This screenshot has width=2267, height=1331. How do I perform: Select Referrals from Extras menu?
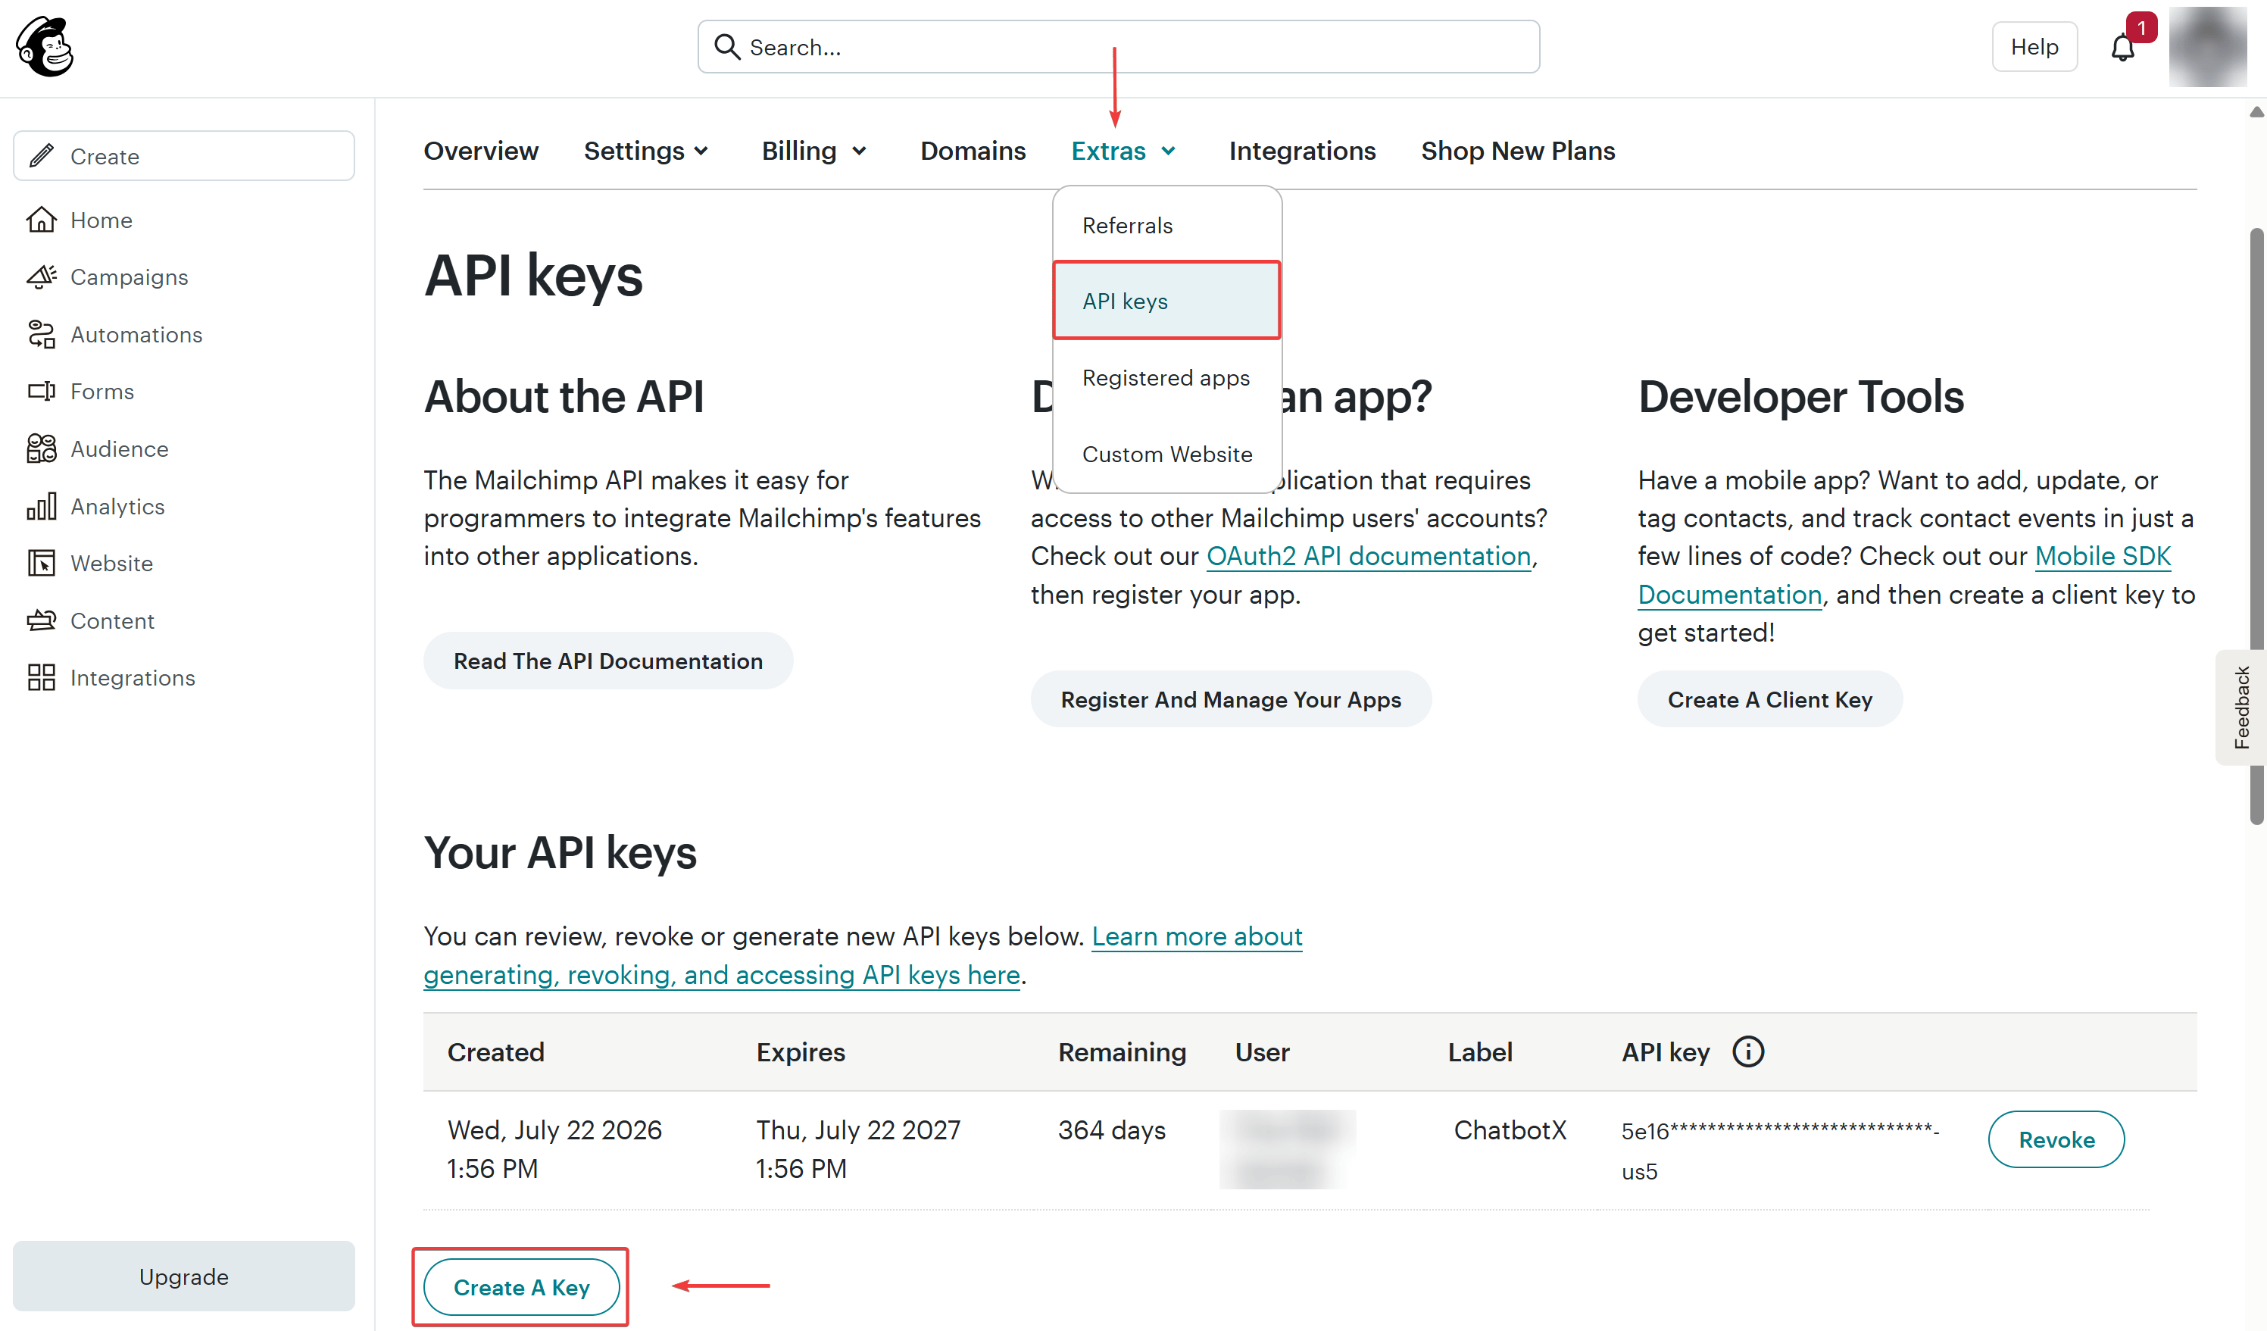point(1166,225)
